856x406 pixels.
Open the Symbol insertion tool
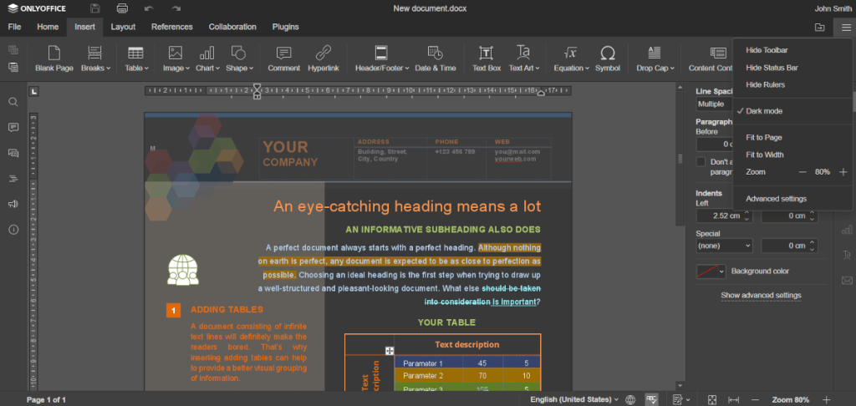click(608, 57)
